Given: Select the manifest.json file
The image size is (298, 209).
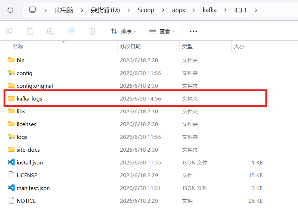Looking at the screenshot, I should (x=135, y=188).
